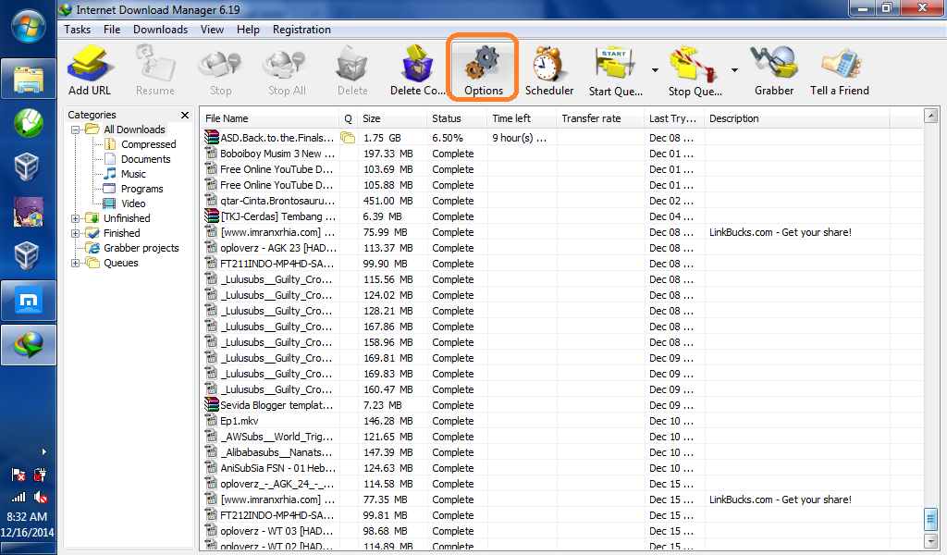This screenshot has height=555, width=947.
Task: Select the FT212INDO-MP4HD-SA file row
Action: coord(561,515)
